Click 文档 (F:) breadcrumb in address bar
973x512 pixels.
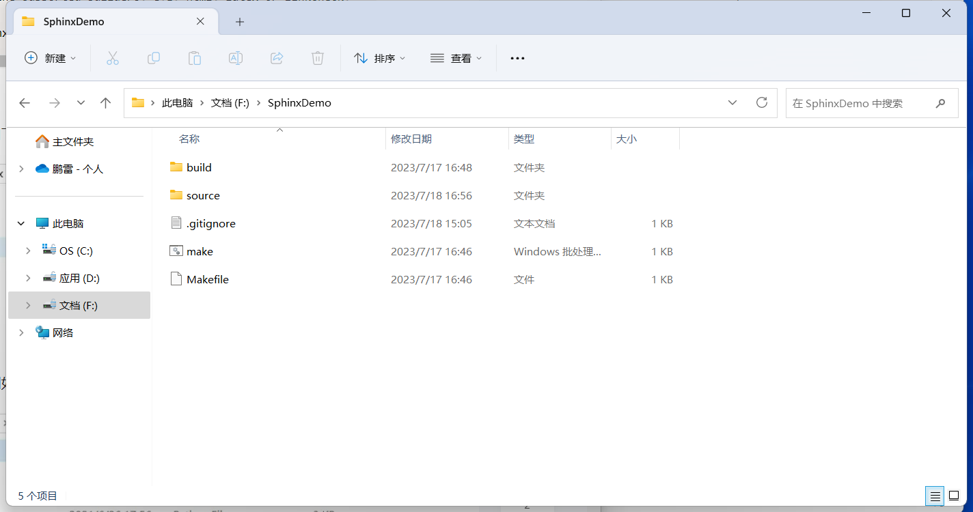[x=230, y=103]
